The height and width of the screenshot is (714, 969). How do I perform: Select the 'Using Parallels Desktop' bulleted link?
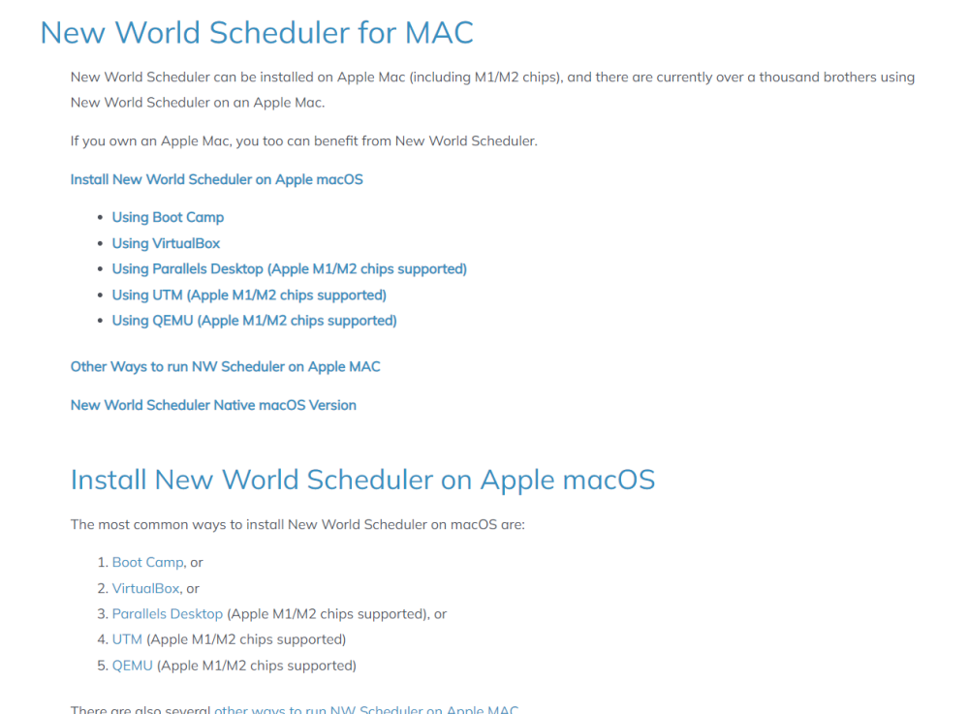[289, 268]
